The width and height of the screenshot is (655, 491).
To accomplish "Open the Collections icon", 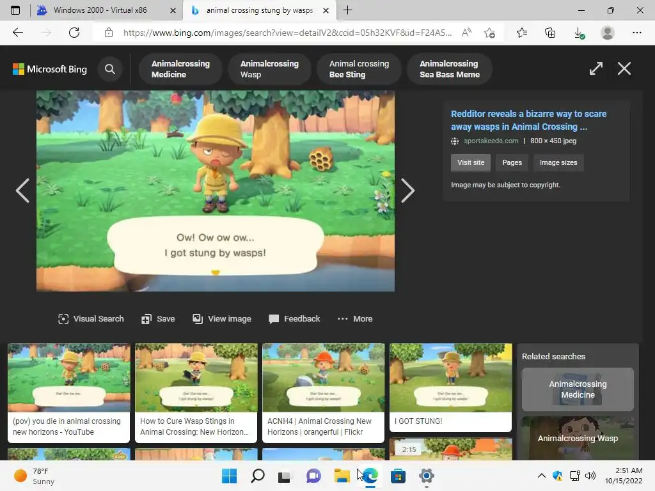I will coord(550,33).
